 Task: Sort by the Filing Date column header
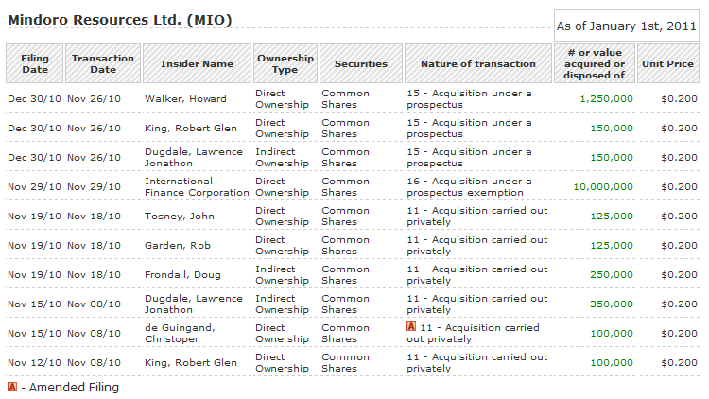click(x=35, y=63)
